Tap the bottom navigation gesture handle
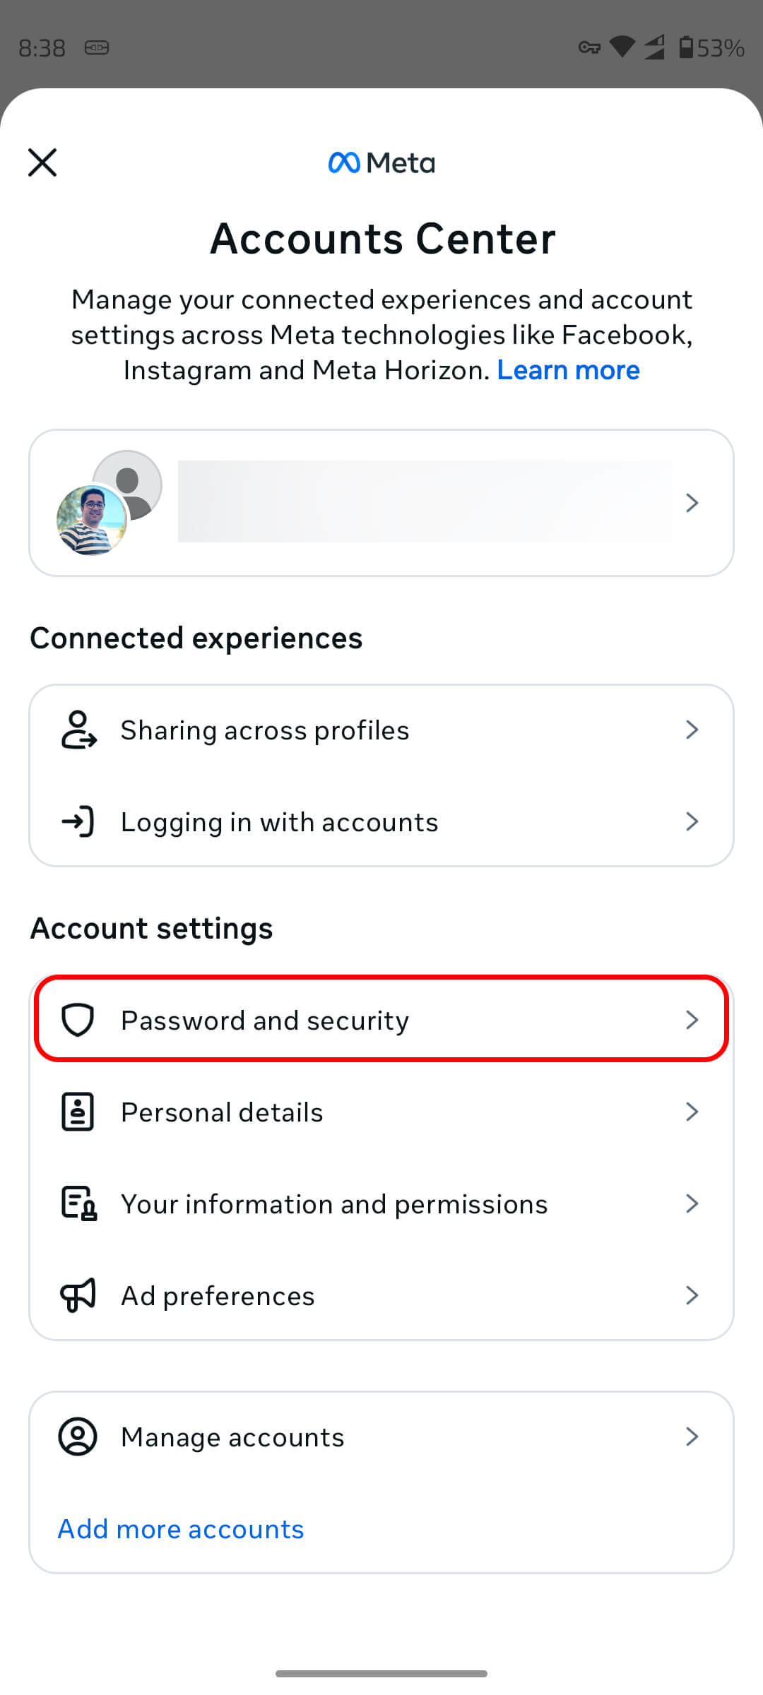 pyautogui.click(x=381, y=1673)
